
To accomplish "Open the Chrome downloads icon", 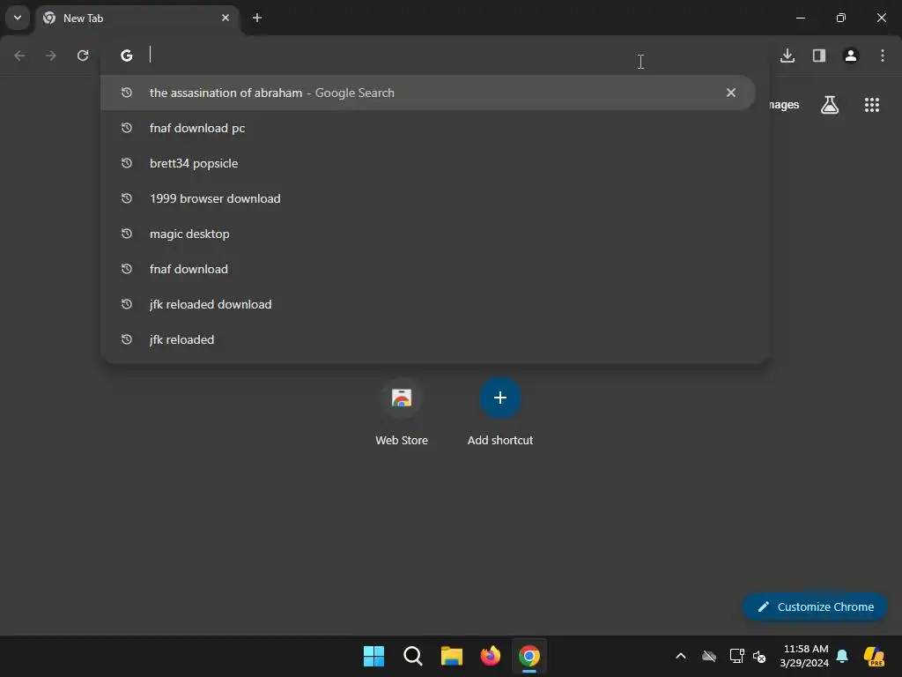I will click(x=787, y=56).
